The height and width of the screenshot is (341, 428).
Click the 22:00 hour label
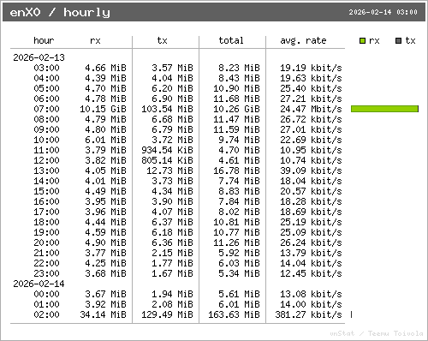(x=46, y=263)
